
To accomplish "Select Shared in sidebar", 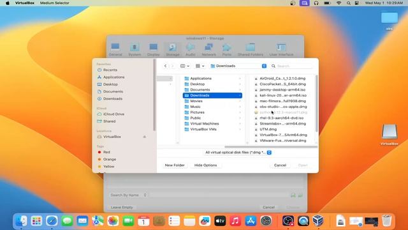I will [109, 121].
